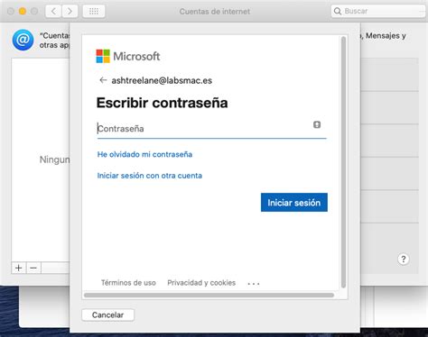Add an account with the plus button

(19, 268)
